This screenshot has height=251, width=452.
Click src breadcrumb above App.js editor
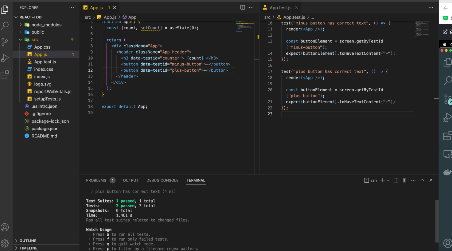tap(88, 17)
